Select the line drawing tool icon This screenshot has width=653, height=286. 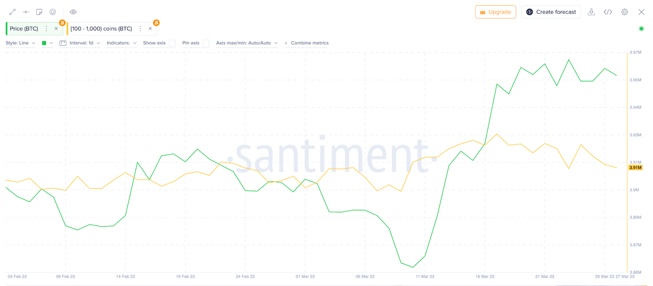(12, 12)
